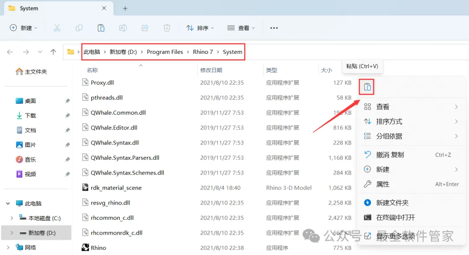Click 新加卷 (D:) breadcrumb in address bar
Image resolution: width=469 pixels, height=255 pixels.
(x=123, y=52)
